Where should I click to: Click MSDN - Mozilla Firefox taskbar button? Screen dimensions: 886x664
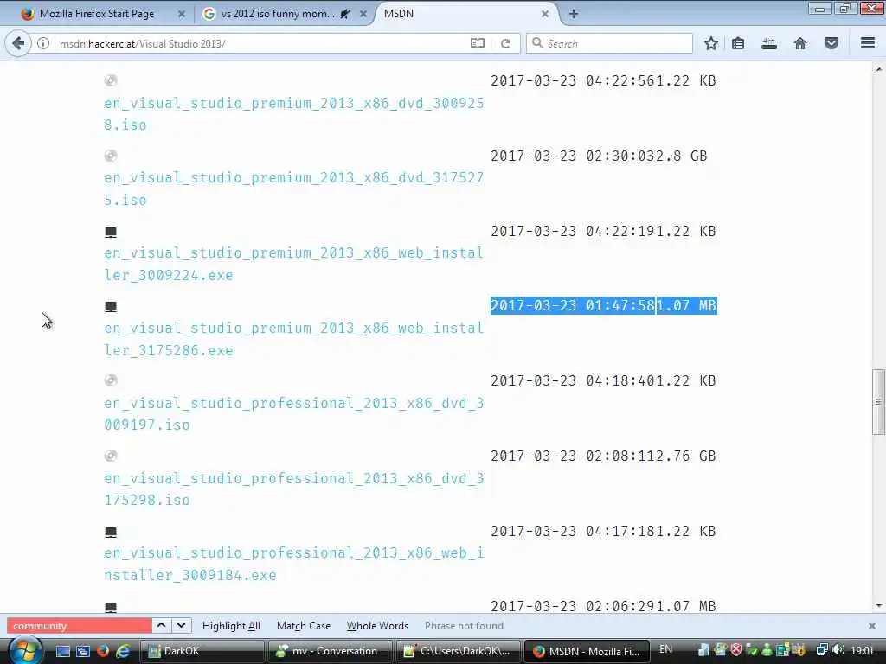[586, 651]
